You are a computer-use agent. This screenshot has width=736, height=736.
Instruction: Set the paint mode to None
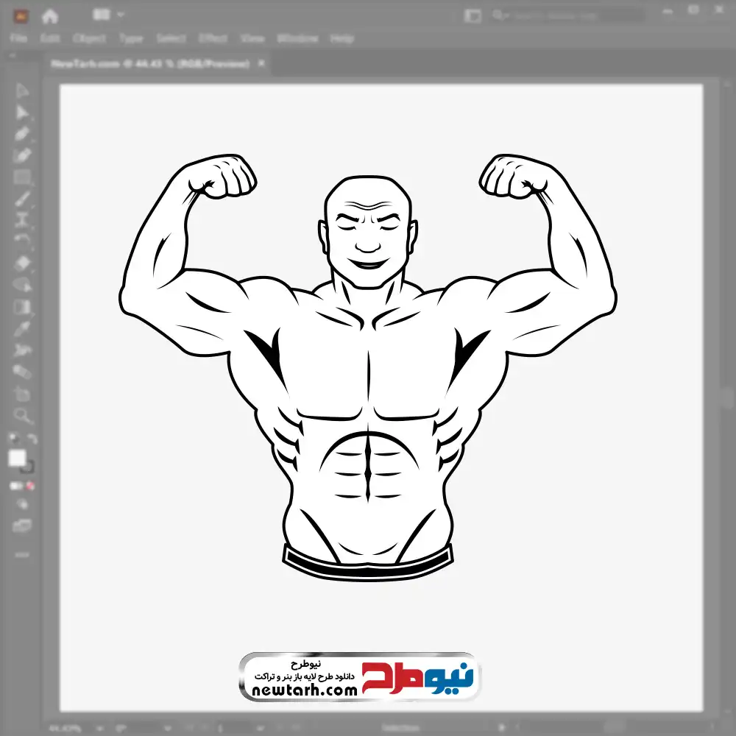click(x=31, y=486)
